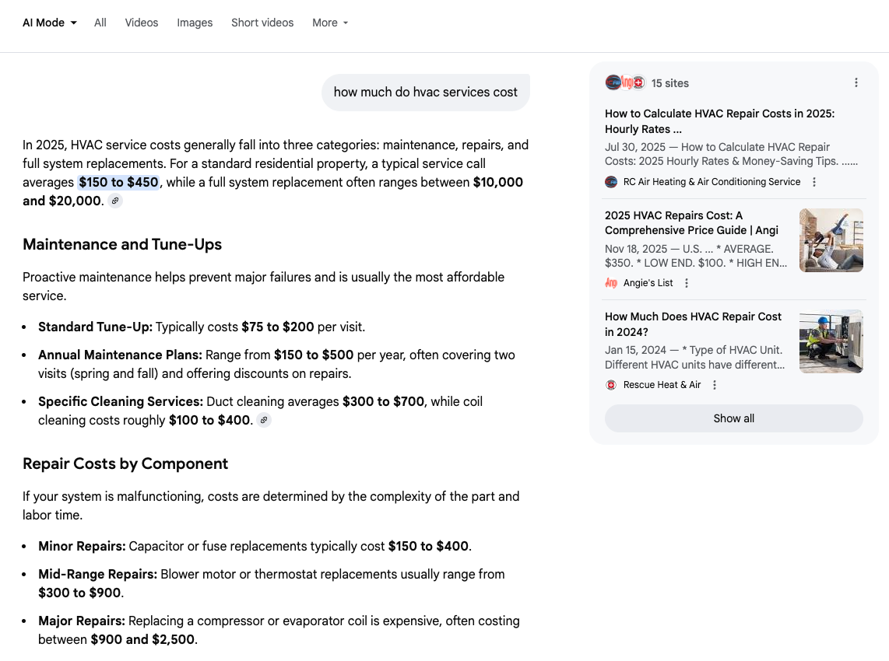This screenshot has width=889, height=661.
Task: Open options menu for Angie's List source
Action: [x=686, y=283]
